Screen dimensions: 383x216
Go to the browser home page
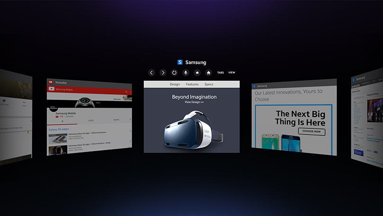pyautogui.click(x=209, y=72)
